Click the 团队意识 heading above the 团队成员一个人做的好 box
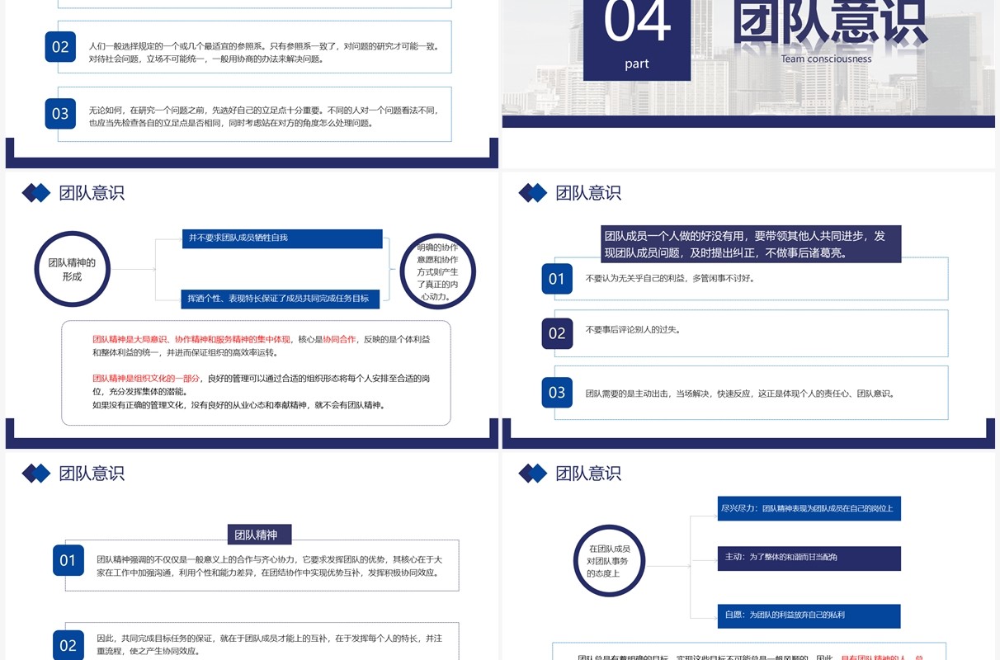 (x=588, y=193)
